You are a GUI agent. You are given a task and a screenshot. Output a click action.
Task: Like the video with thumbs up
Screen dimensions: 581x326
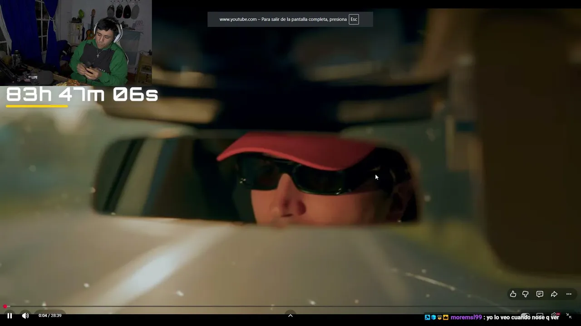[513, 294]
